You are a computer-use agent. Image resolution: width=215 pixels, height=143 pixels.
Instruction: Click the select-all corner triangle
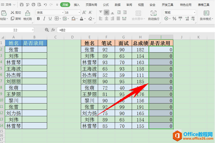(x=3, y=37)
